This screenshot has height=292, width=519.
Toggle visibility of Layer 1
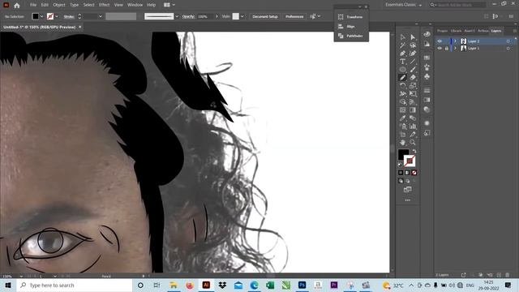pyautogui.click(x=440, y=49)
